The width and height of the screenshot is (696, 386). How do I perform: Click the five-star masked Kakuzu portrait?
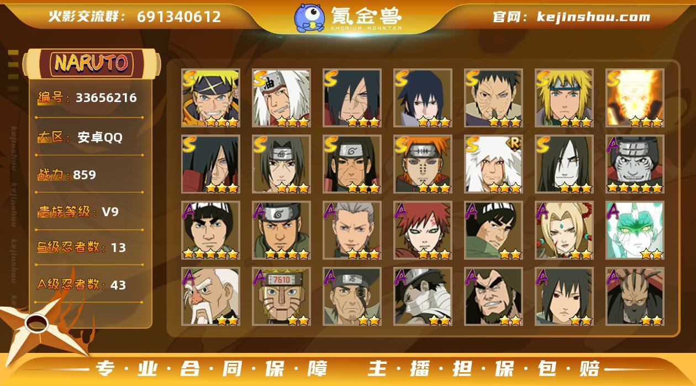635,164
